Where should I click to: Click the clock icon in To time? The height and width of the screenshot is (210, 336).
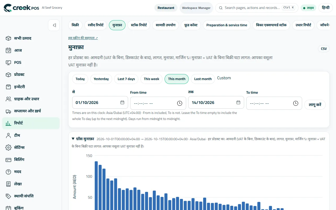(x=296, y=103)
